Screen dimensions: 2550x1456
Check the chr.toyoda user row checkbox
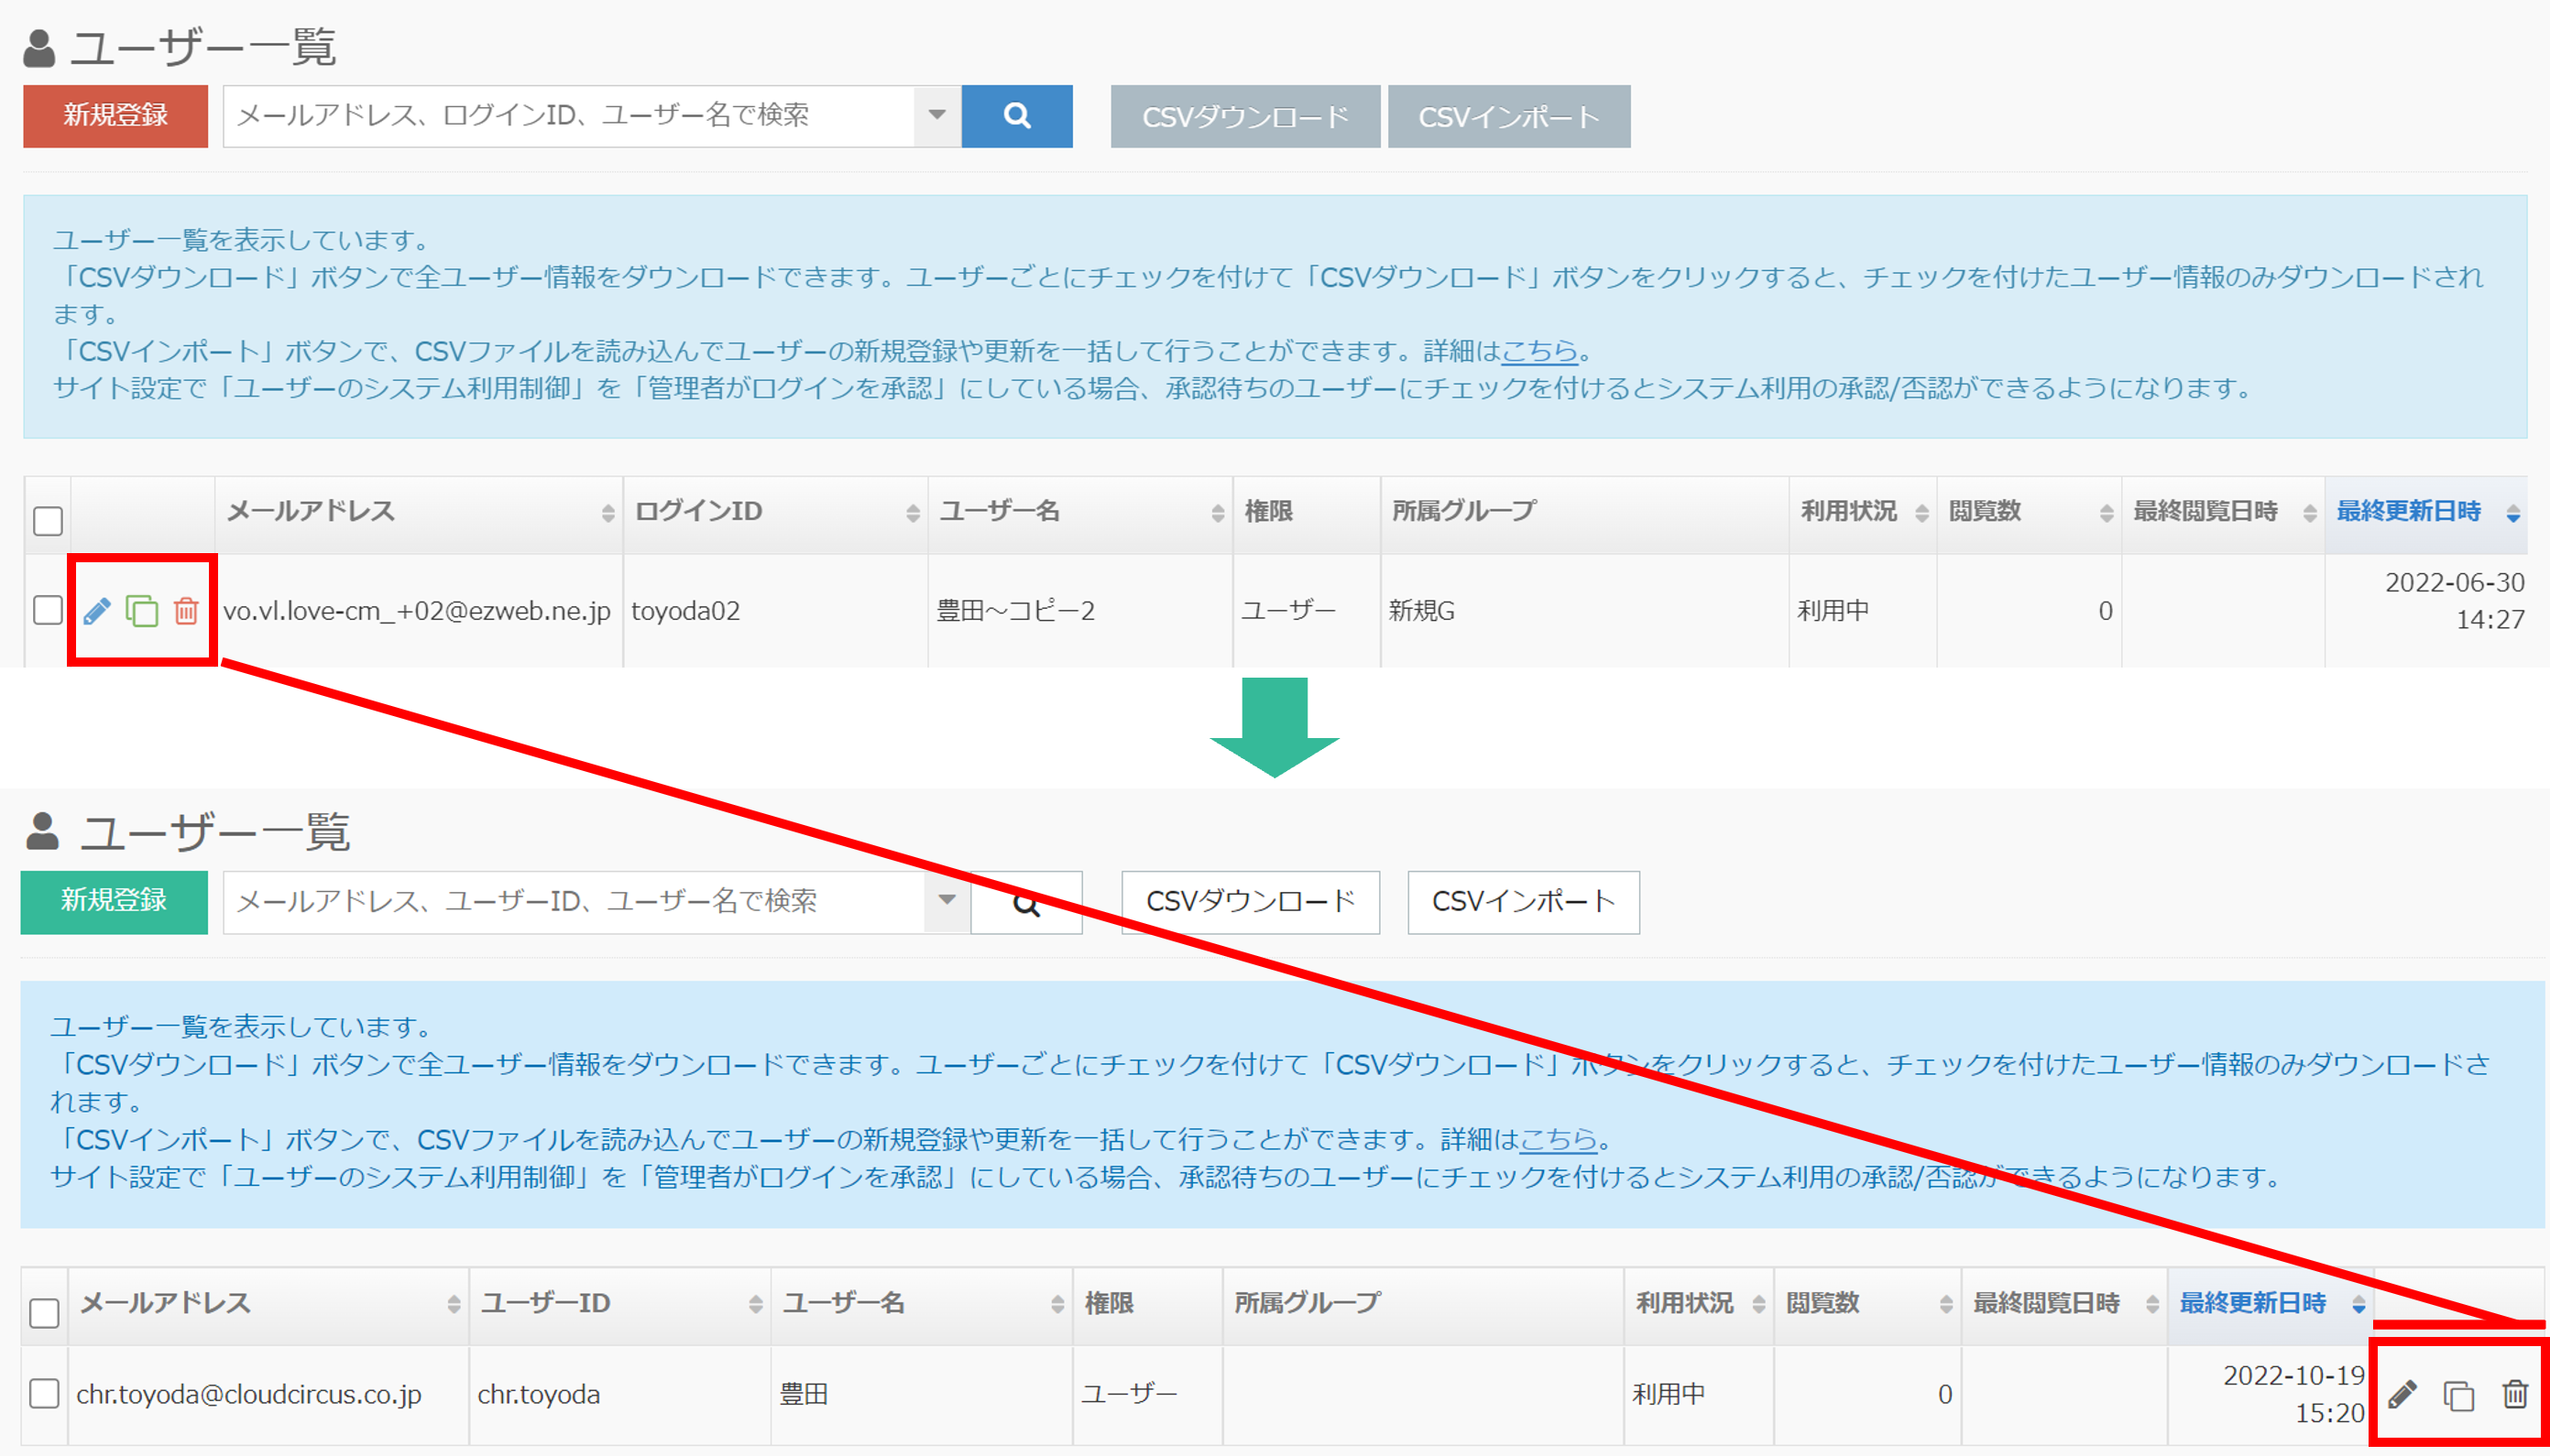point(44,1393)
